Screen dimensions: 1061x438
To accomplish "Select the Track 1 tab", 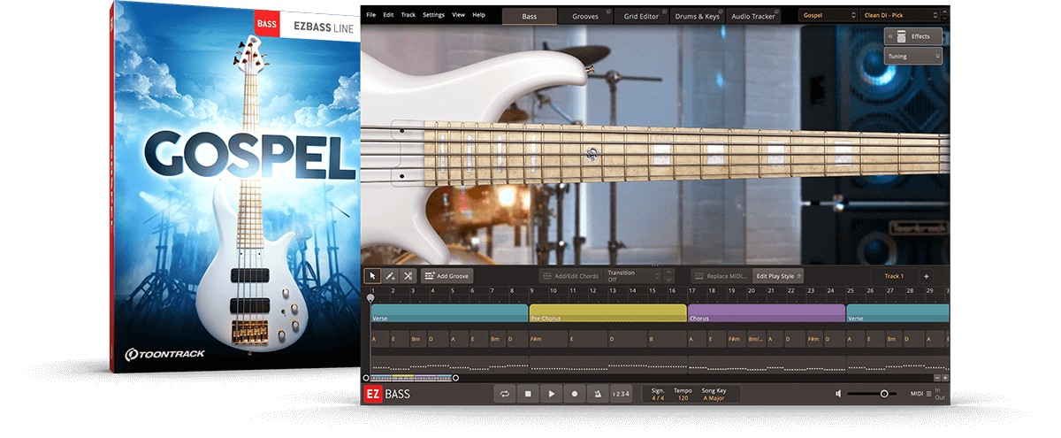I will click(894, 276).
